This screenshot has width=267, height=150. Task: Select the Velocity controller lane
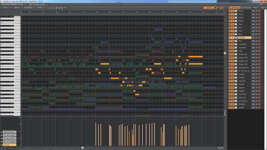(x=10, y=145)
